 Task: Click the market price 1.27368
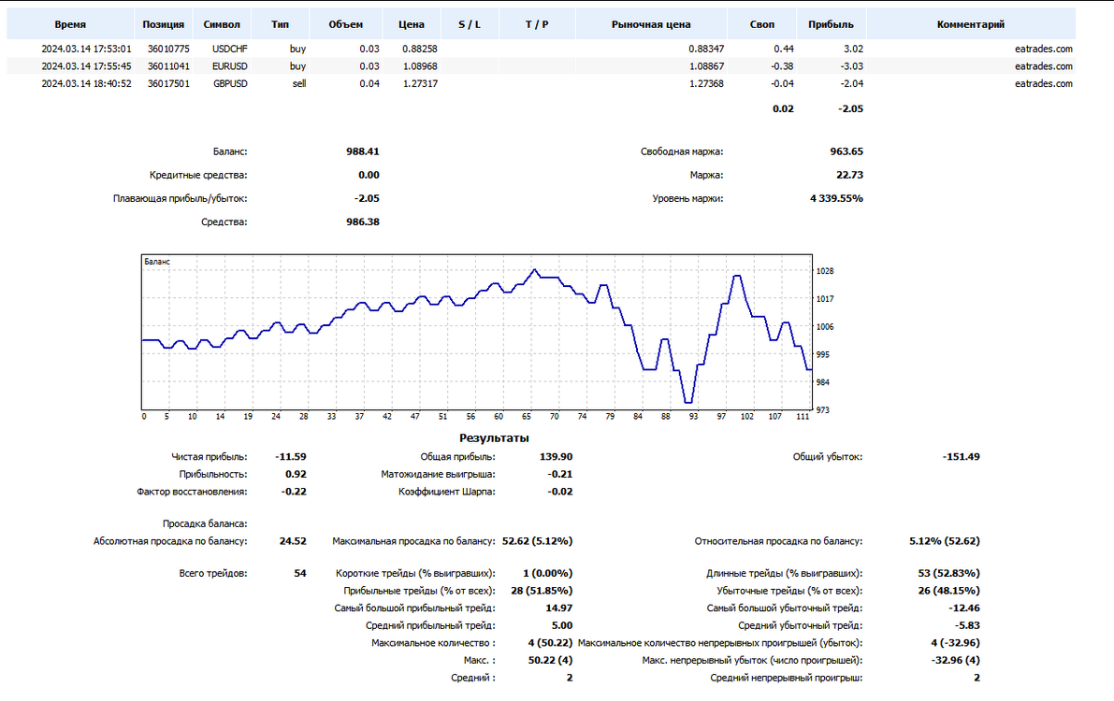point(706,83)
